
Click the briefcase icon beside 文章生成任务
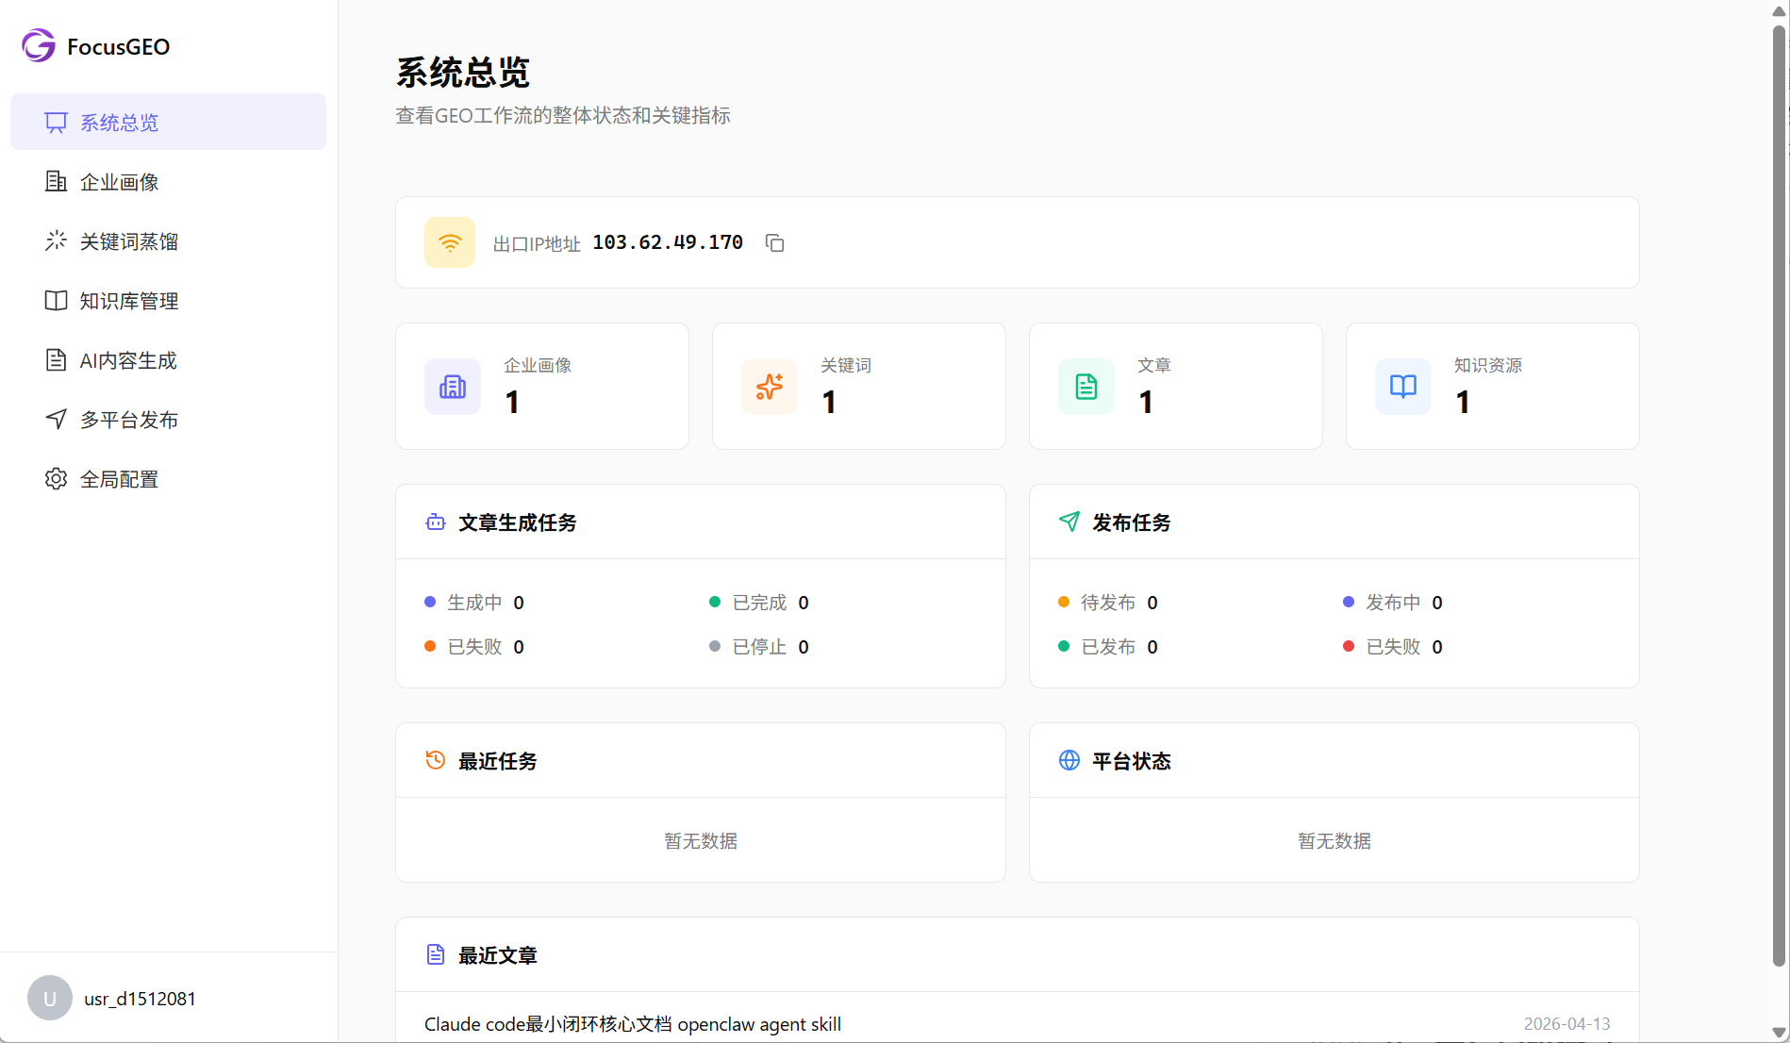[435, 521]
